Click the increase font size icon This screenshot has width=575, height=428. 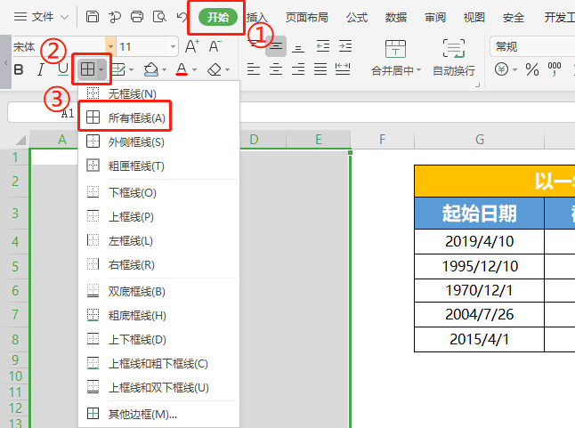point(192,46)
